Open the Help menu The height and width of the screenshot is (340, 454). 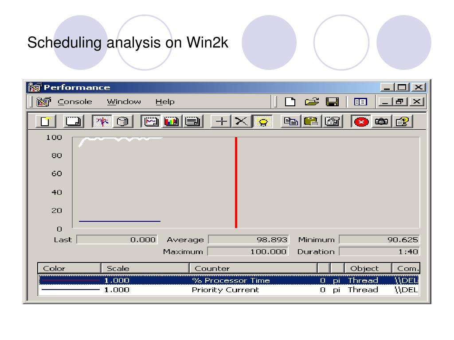click(165, 102)
